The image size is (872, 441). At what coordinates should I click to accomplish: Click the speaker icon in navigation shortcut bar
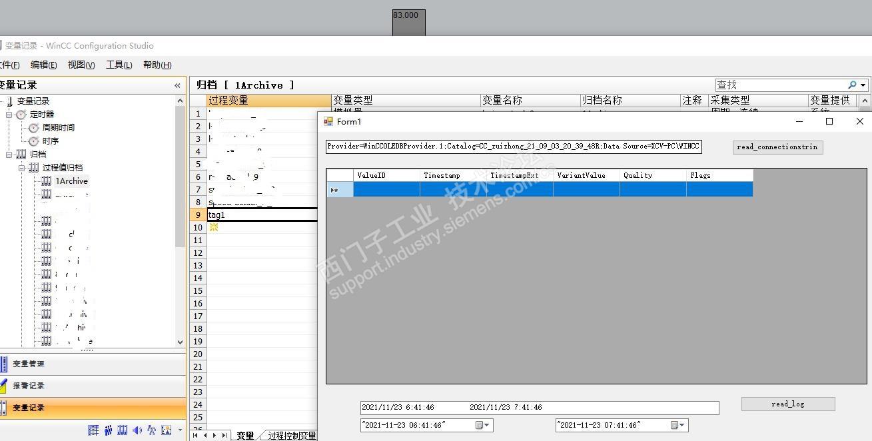(137, 430)
